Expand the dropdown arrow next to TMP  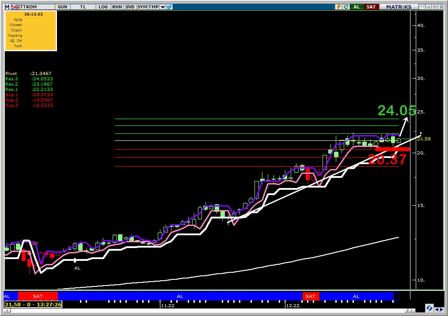(163, 7)
